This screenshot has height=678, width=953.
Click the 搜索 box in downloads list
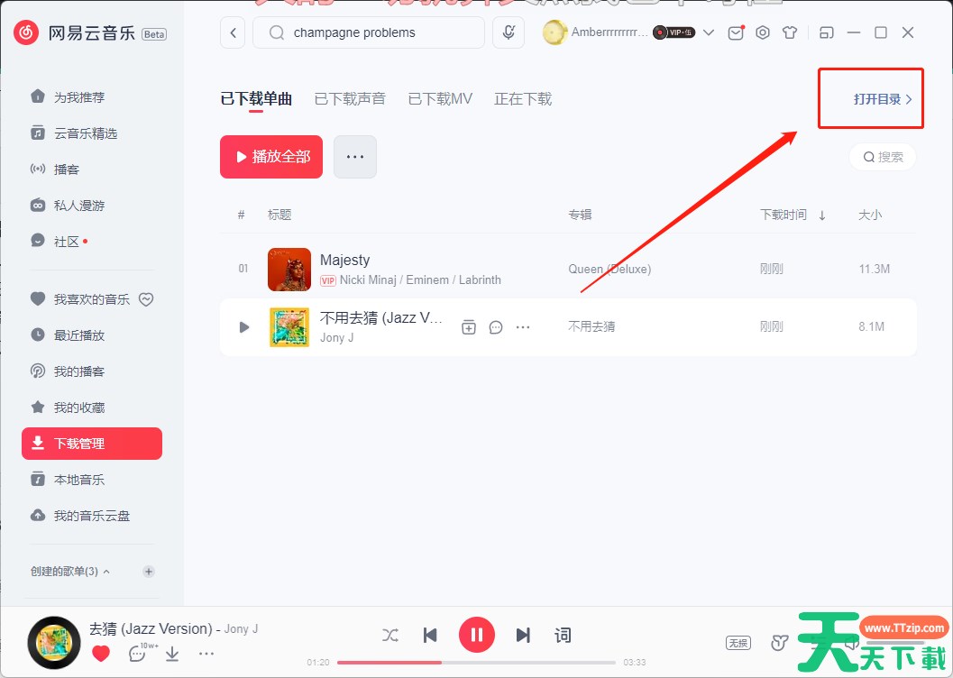[883, 158]
